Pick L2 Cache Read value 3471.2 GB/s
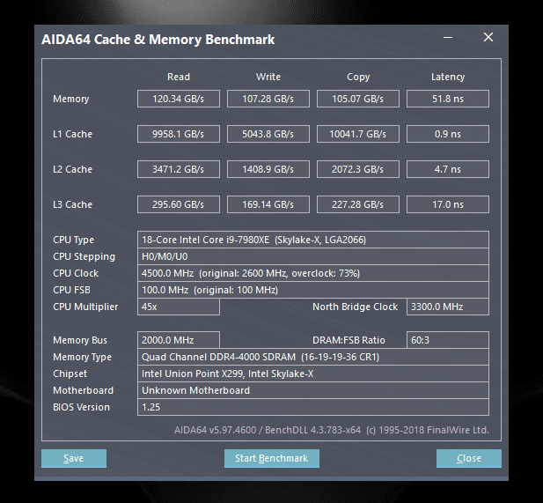Viewport: 543px width, 503px height. point(179,169)
